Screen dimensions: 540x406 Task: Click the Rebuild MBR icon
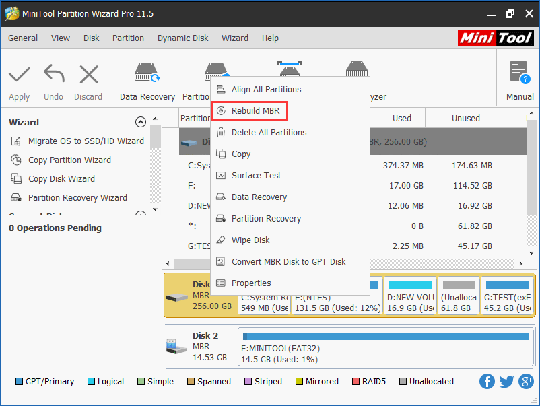(221, 111)
